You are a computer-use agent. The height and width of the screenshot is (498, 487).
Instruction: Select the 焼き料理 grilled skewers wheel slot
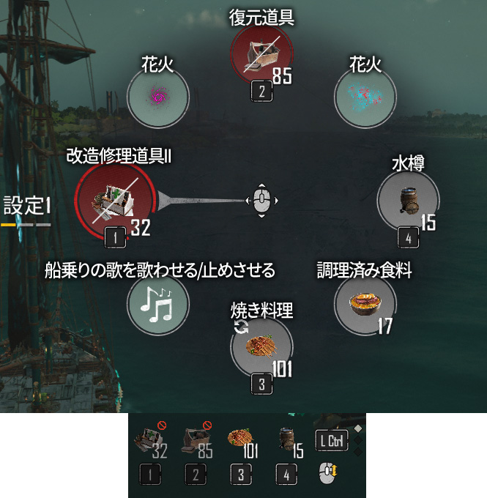261,347
